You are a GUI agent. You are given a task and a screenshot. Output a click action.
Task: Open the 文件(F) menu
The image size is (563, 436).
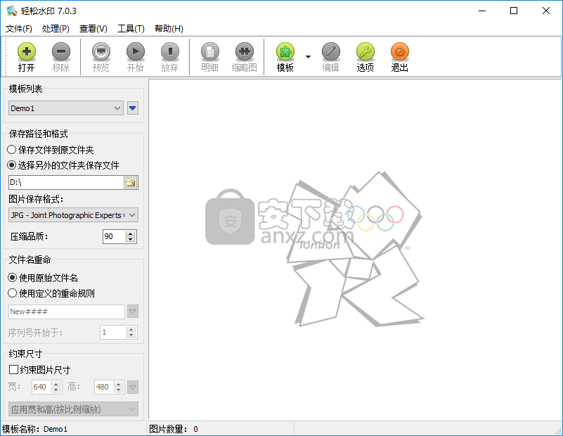click(x=19, y=29)
